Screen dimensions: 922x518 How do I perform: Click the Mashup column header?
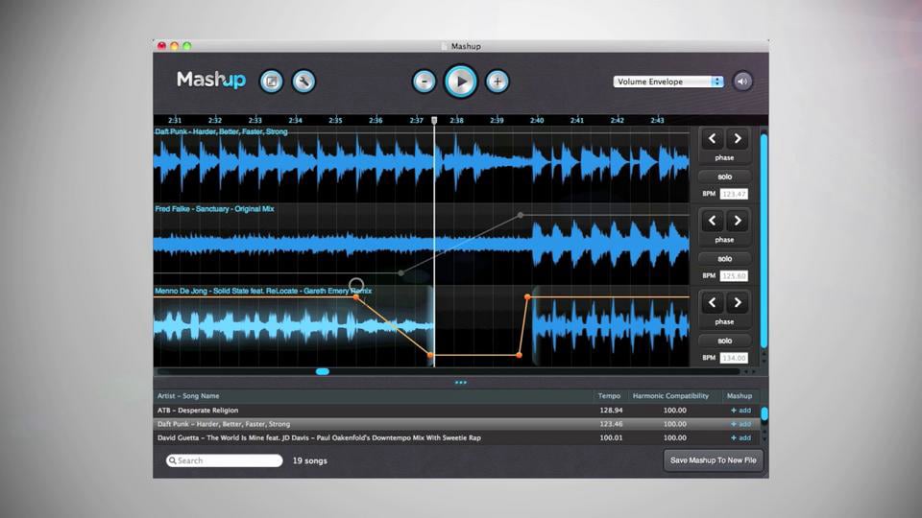pyautogui.click(x=740, y=396)
